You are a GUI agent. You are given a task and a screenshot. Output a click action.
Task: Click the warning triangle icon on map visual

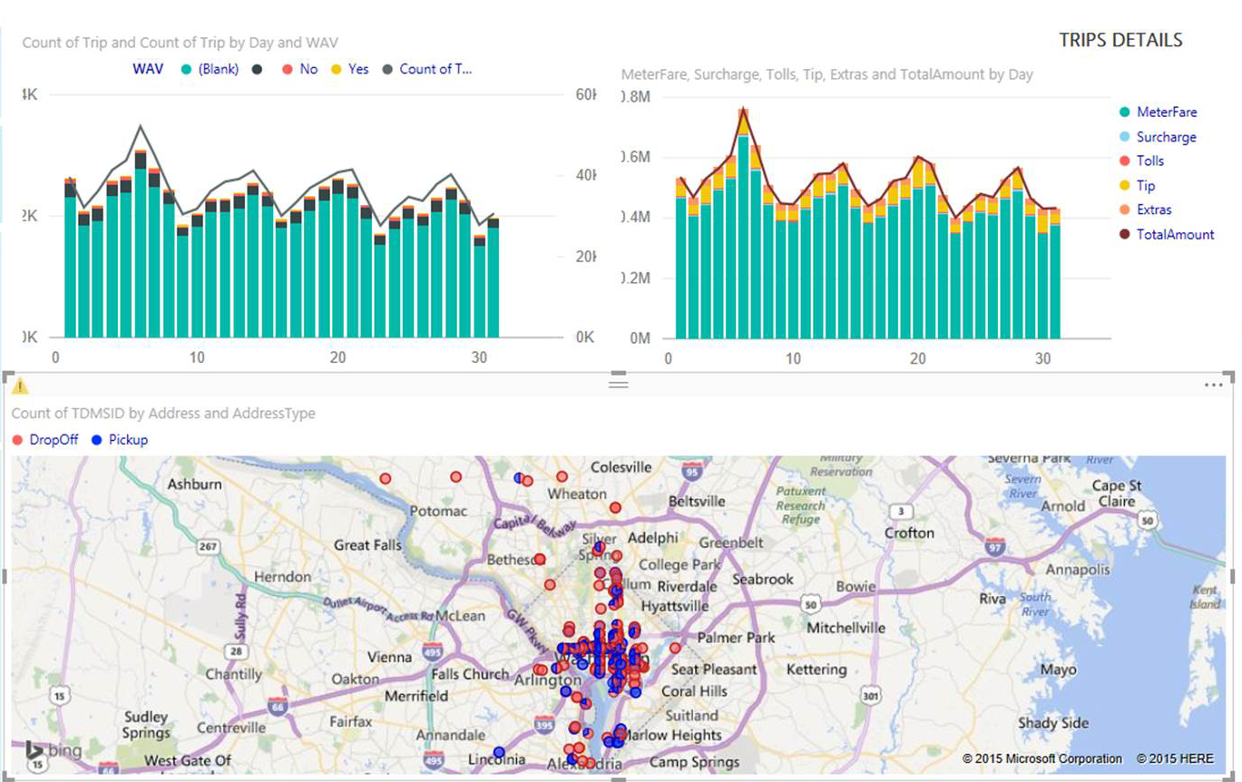click(20, 386)
